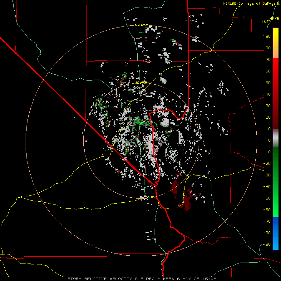
Task: Select the 80 value on velocity scale
Action: pos(268,48)
